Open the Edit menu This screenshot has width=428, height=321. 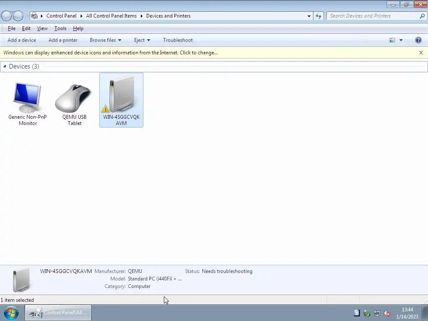pyautogui.click(x=26, y=28)
